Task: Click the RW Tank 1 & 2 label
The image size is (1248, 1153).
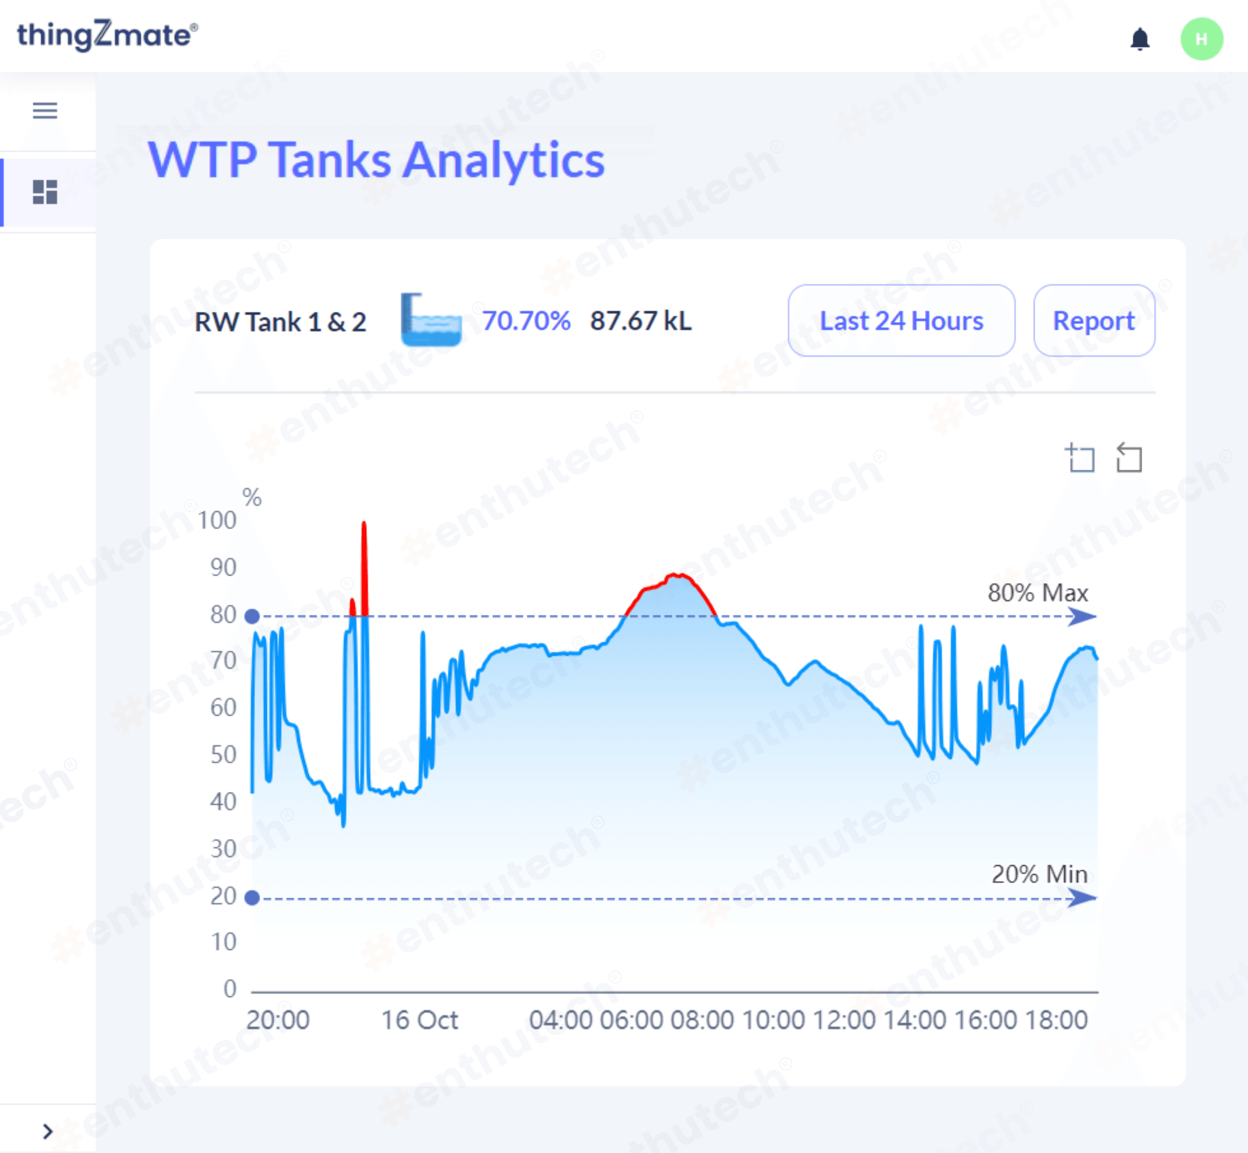Action: tap(280, 322)
